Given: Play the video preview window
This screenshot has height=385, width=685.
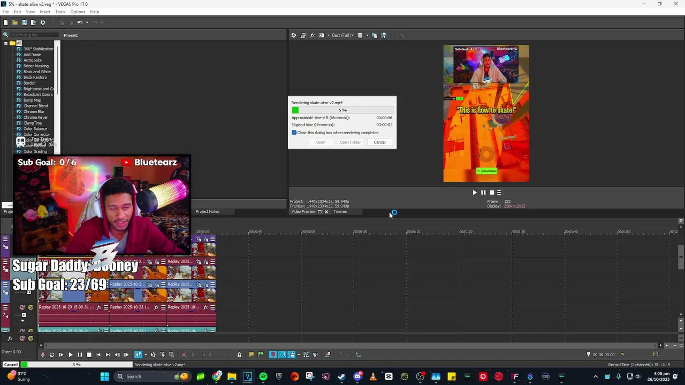Looking at the screenshot, I should (x=474, y=192).
